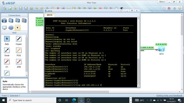Open Microsoft Edge from taskbar
This screenshot has width=184, height=103.
[x=74, y=100]
